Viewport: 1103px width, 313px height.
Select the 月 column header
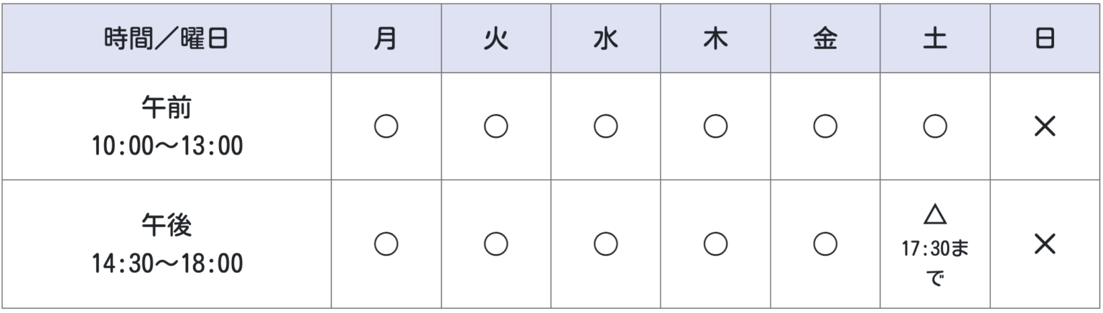[x=386, y=39]
